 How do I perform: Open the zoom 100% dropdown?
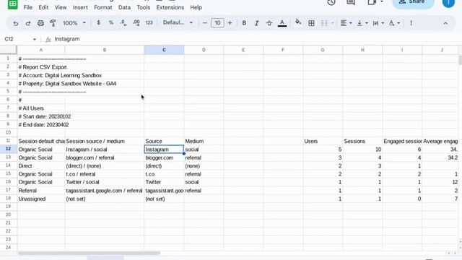[74, 22]
